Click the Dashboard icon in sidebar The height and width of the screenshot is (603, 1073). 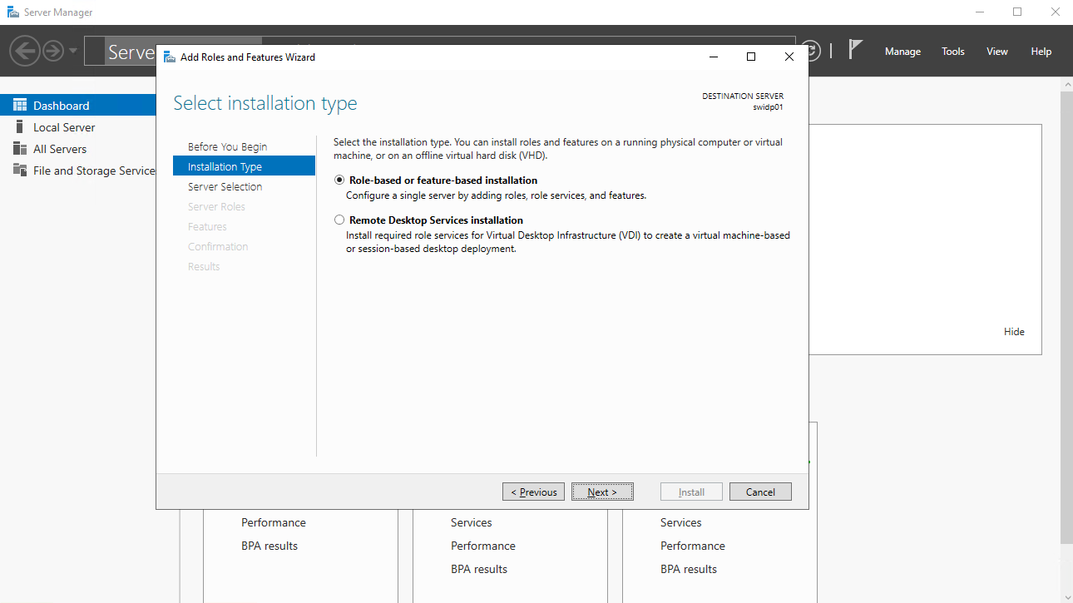20,106
